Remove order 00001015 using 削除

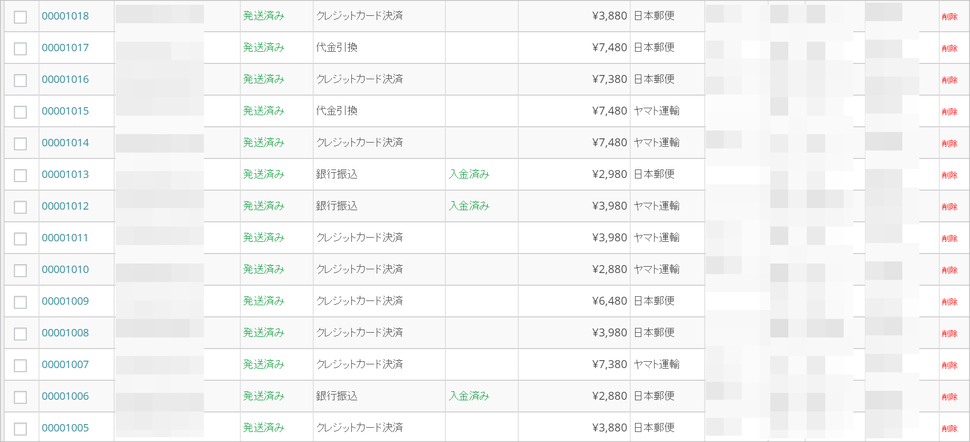click(949, 111)
